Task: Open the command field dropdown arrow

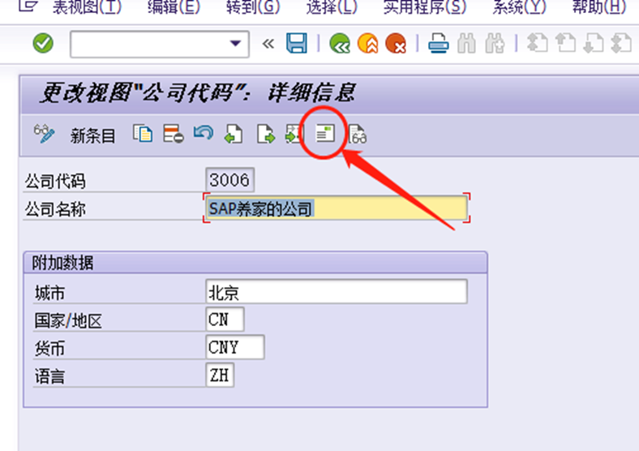Action: 235,43
